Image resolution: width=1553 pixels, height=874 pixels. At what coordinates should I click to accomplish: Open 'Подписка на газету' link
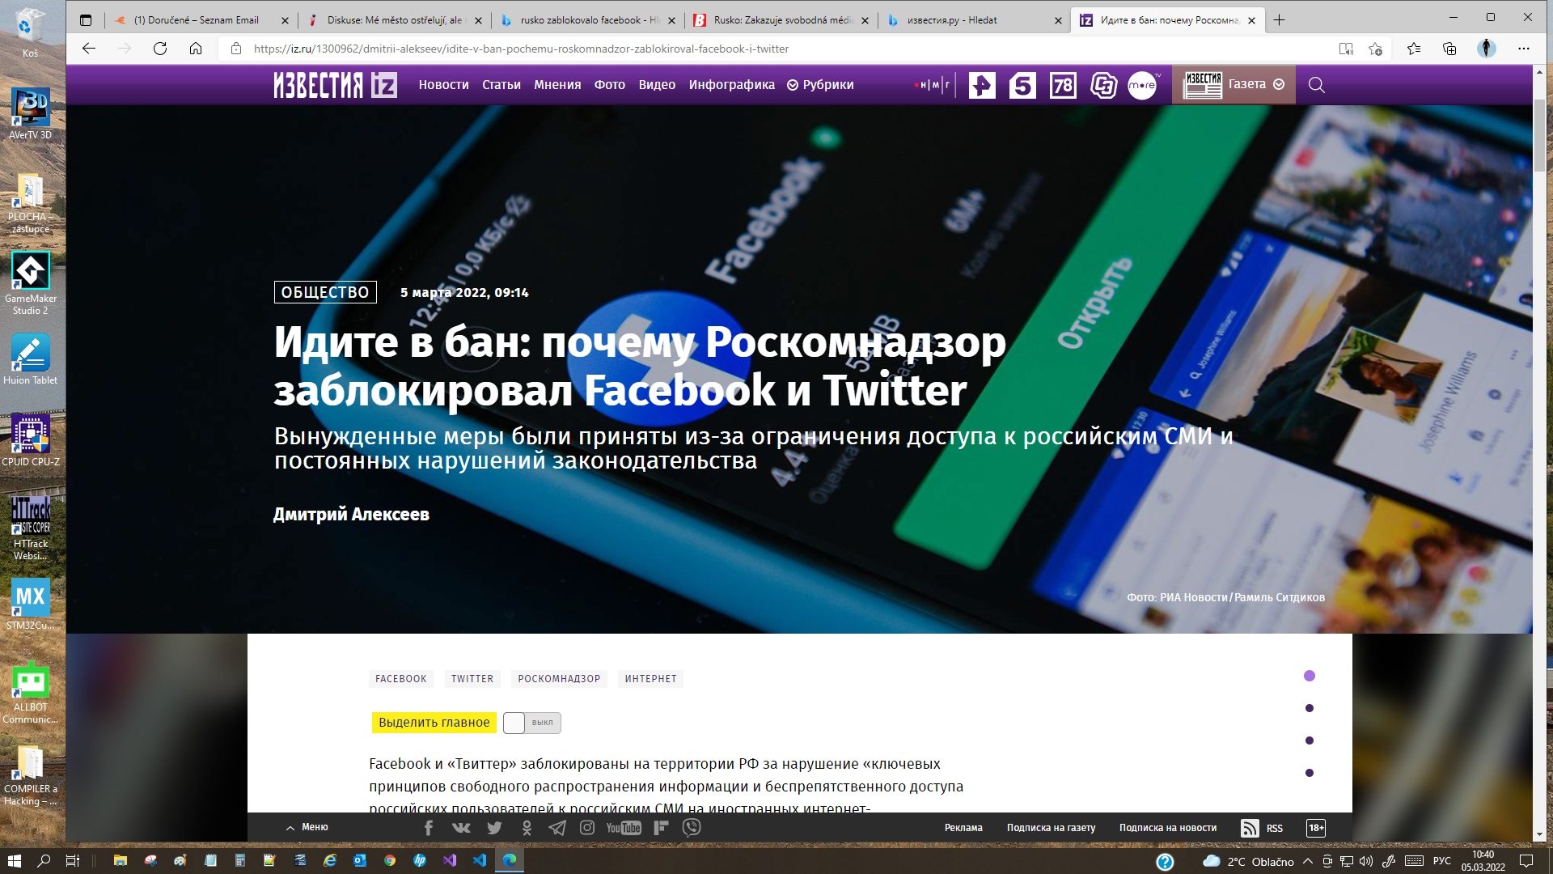[x=1051, y=828]
